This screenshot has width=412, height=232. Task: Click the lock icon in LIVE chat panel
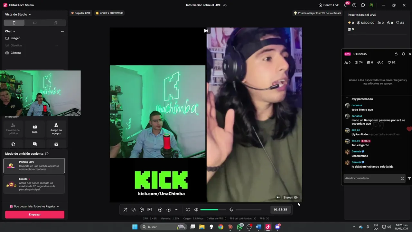click(396, 54)
